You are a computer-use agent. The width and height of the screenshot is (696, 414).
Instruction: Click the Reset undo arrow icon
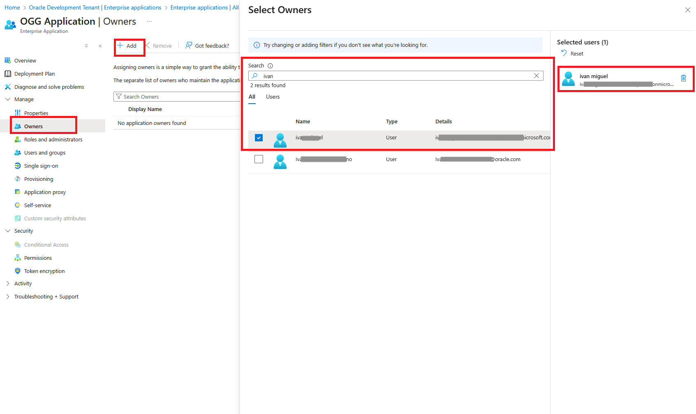point(564,53)
